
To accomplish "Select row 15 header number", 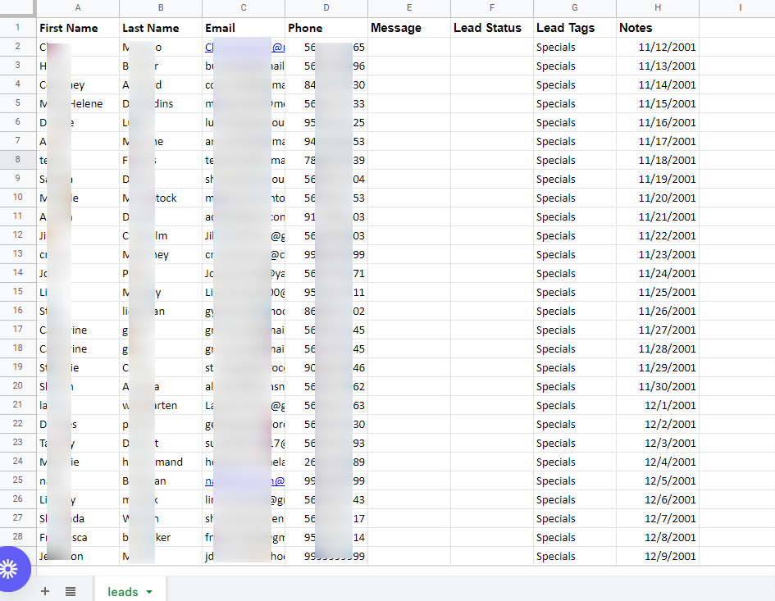I will 18,292.
